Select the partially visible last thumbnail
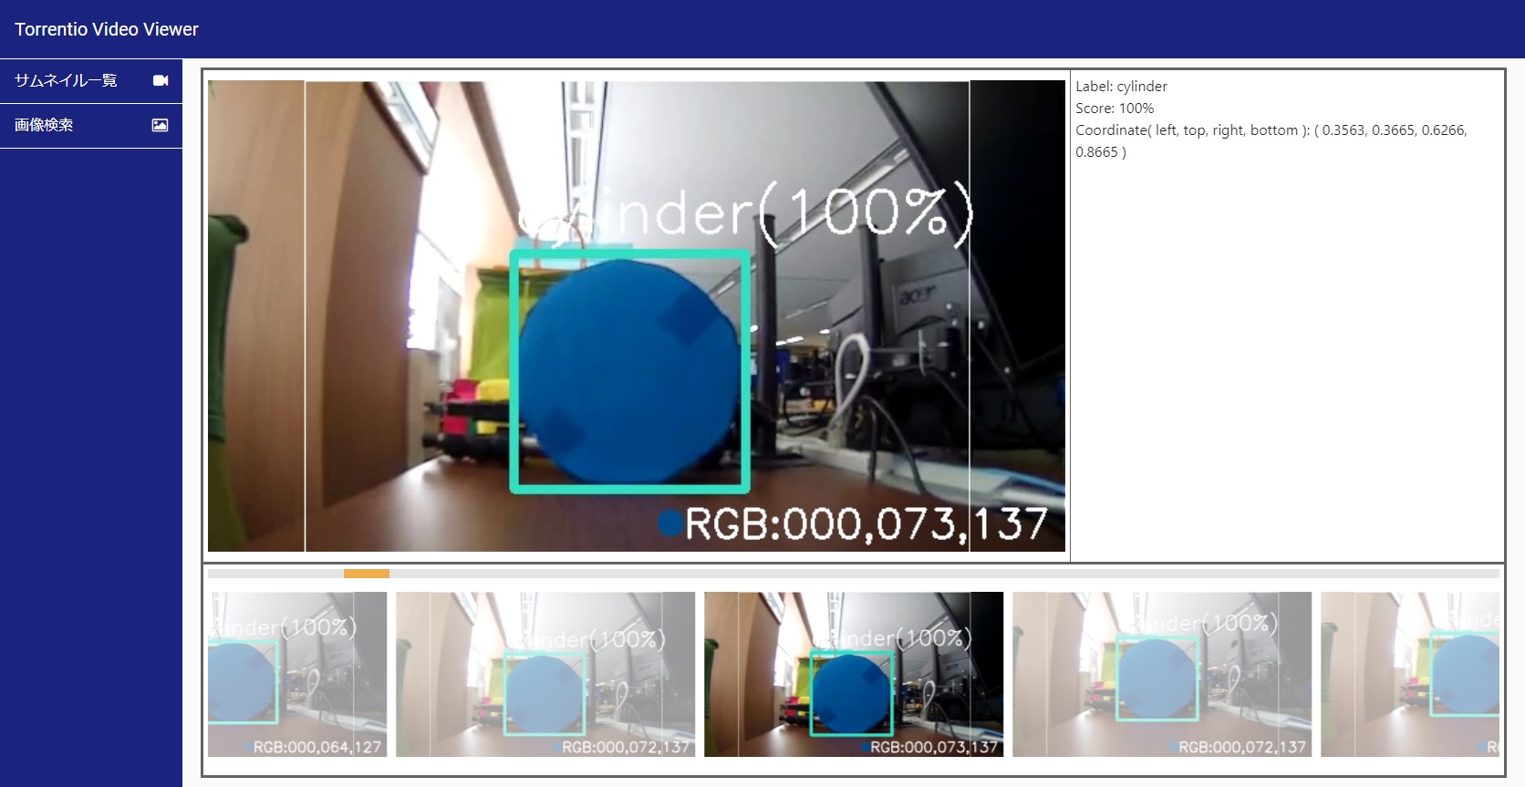1525x787 pixels. [1410, 674]
